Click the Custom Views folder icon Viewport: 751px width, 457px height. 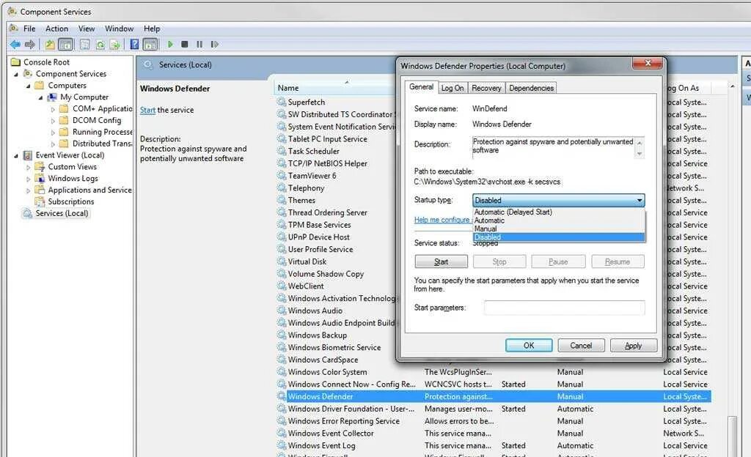(x=40, y=167)
